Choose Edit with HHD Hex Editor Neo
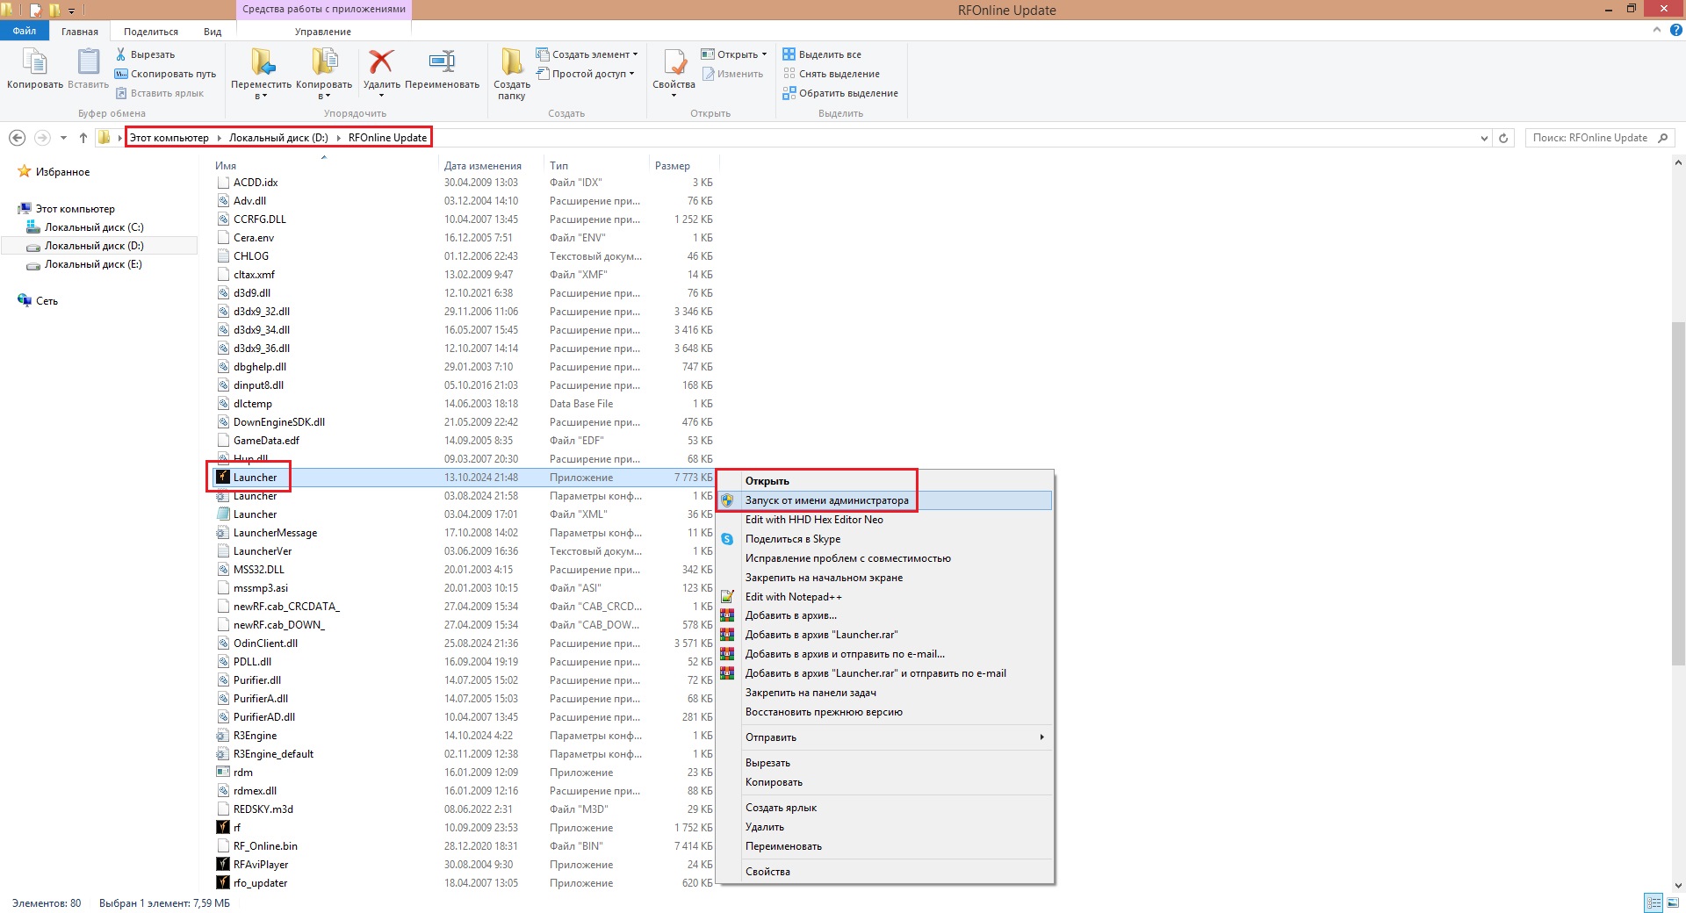Image resolution: width=1686 pixels, height=913 pixels. (814, 520)
